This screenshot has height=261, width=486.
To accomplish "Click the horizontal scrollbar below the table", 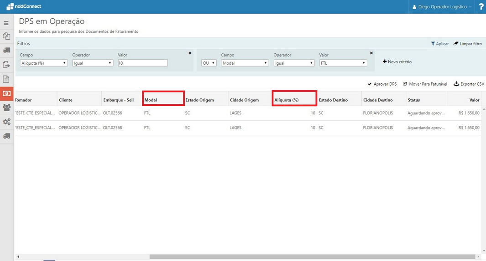I will tap(313, 256).
